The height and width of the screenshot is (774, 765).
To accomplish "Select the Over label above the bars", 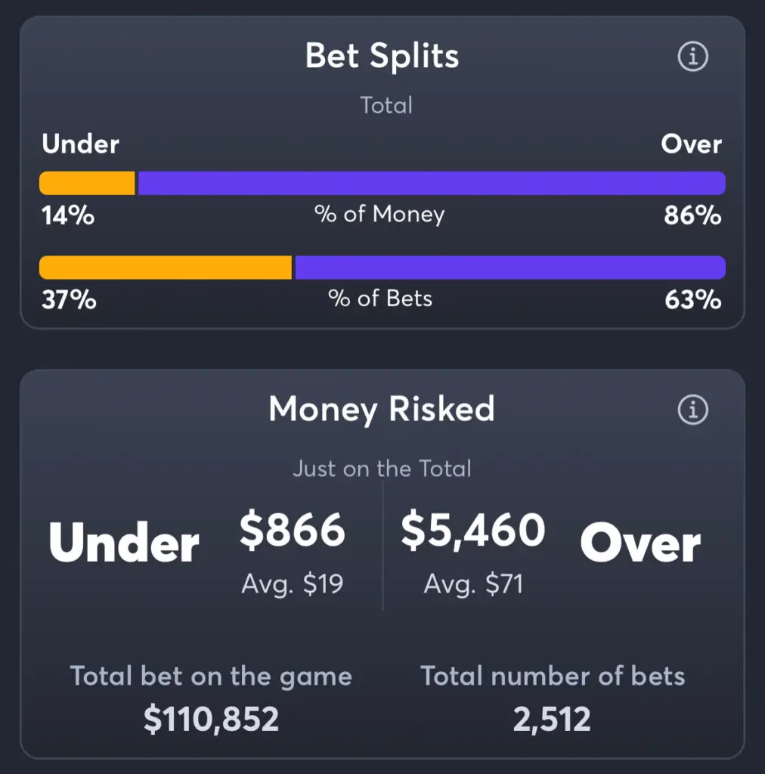I will [x=691, y=144].
